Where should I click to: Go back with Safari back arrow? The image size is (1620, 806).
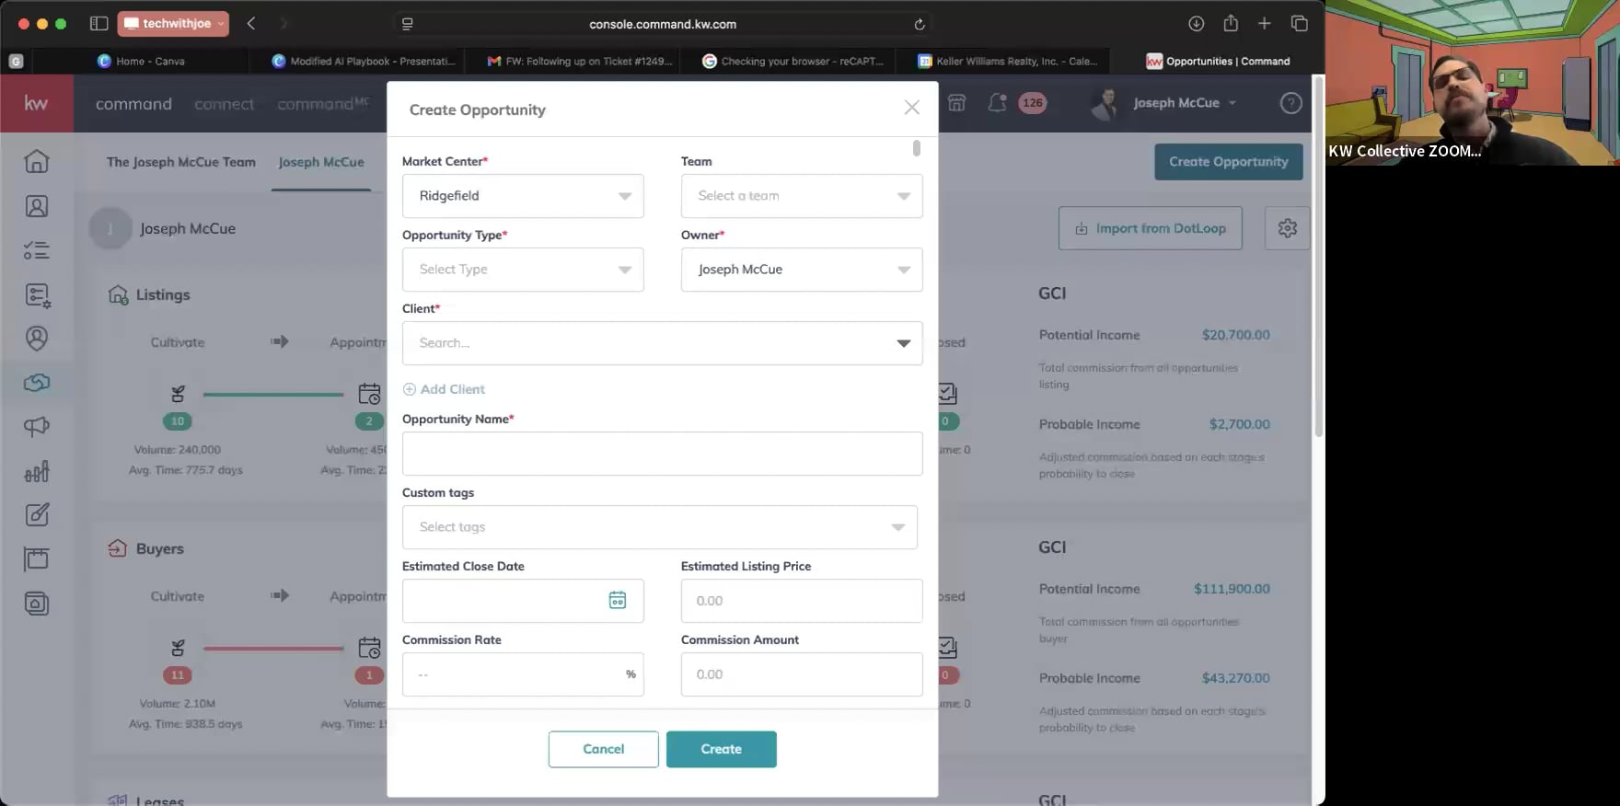click(x=251, y=24)
